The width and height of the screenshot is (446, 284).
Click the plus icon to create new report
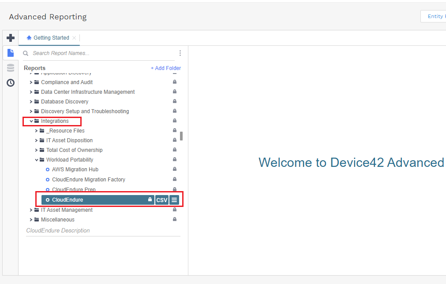11,38
